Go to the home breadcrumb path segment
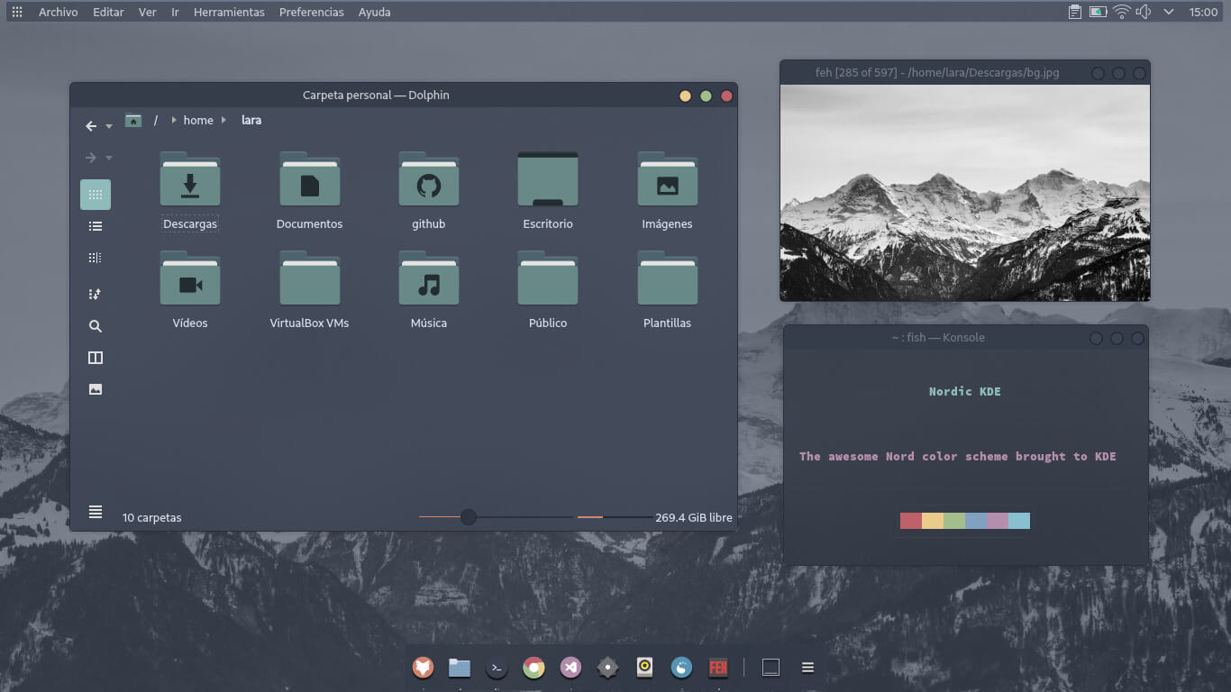The height and width of the screenshot is (692, 1231). (x=198, y=120)
